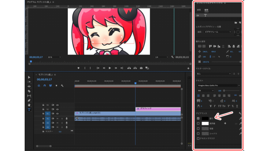Select the Hand tool
268x151 pixels.
(x=29, y=105)
